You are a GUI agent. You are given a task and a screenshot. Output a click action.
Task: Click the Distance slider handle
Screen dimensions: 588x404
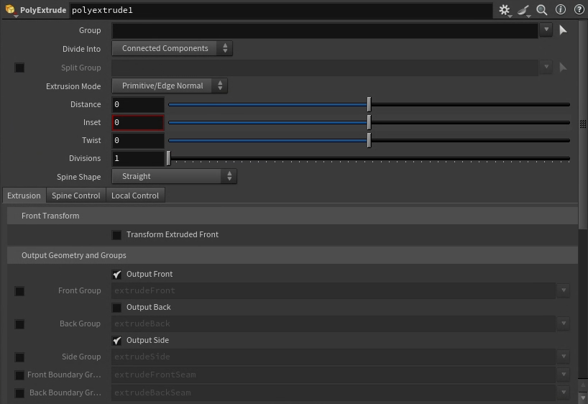pos(369,104)
